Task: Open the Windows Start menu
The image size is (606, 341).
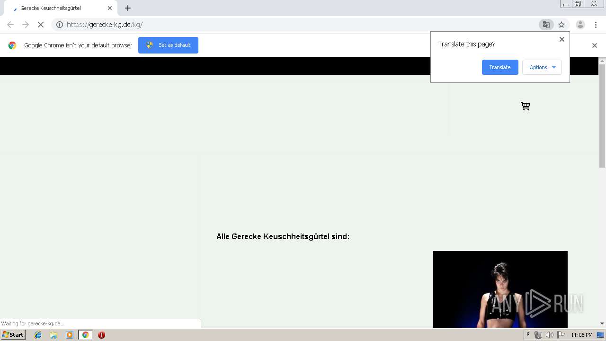Action: (x=13, y=335)
